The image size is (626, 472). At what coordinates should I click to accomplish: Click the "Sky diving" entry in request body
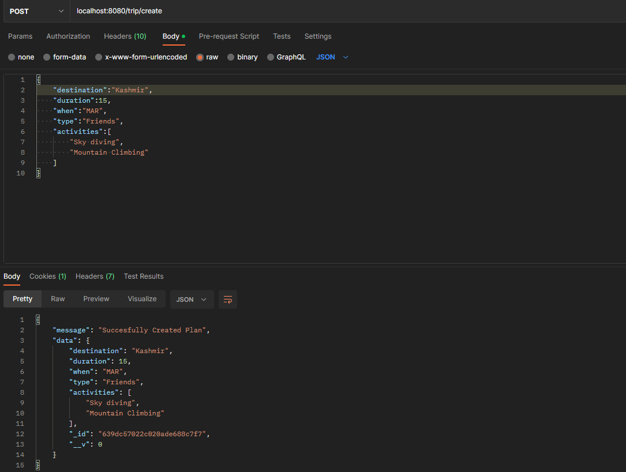pyautogui.click(x=96, y=142)
